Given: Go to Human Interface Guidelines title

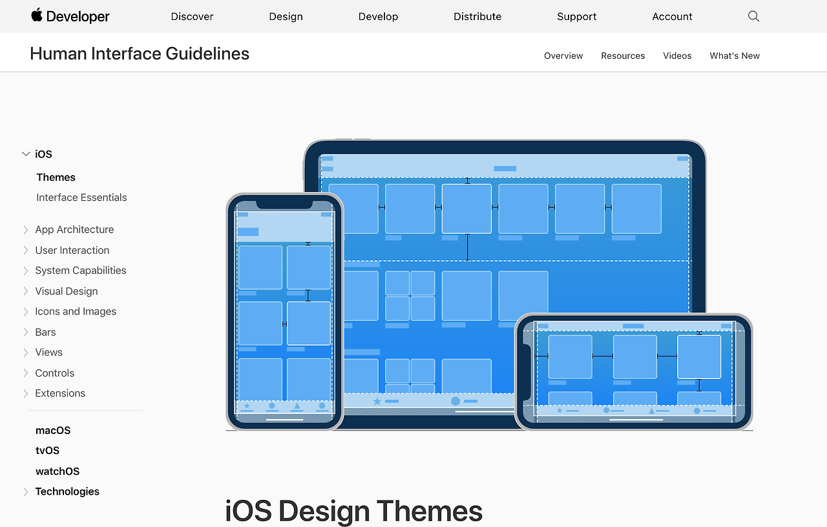Looking at the screenshot, I should (x=140, y=54).
